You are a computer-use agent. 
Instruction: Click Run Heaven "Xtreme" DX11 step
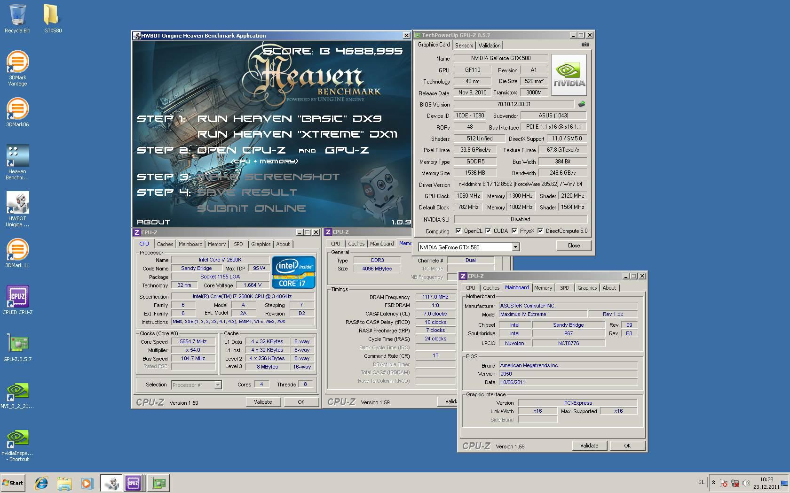(x=297, y=134)
